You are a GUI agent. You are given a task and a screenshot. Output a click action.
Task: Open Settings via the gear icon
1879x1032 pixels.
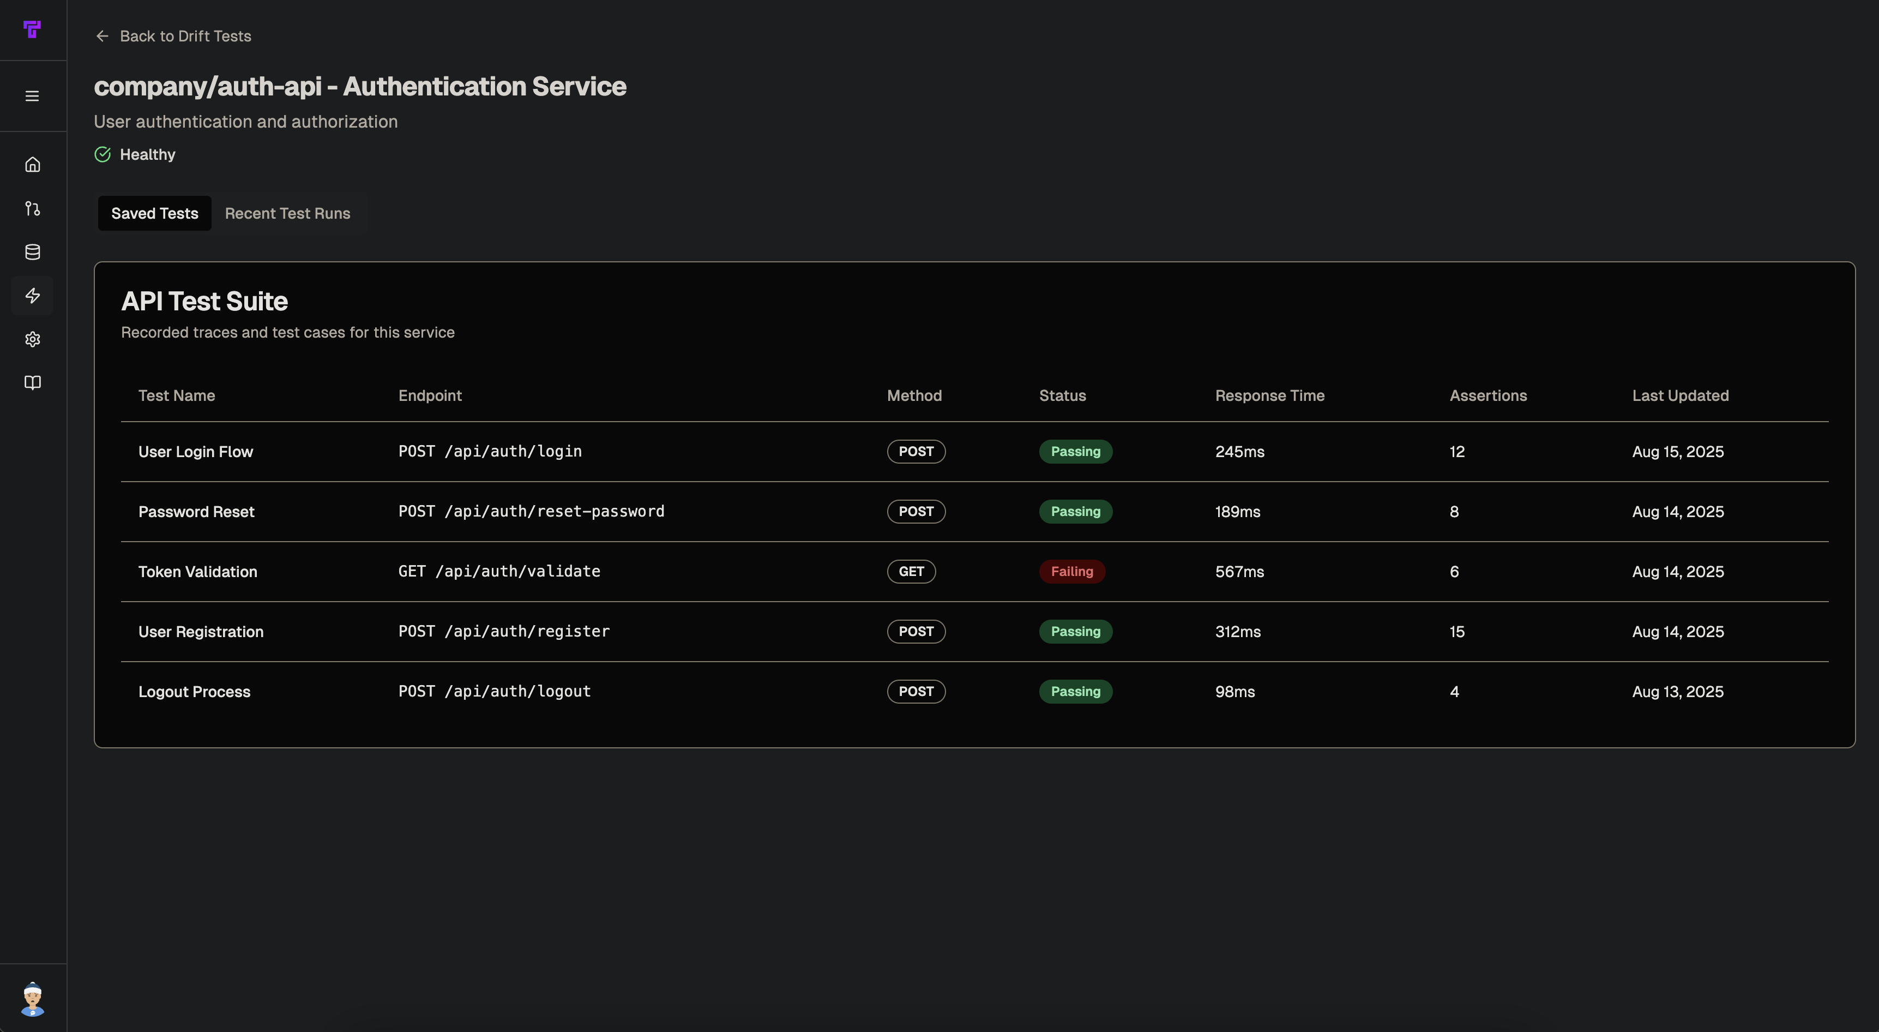[33, 339]
